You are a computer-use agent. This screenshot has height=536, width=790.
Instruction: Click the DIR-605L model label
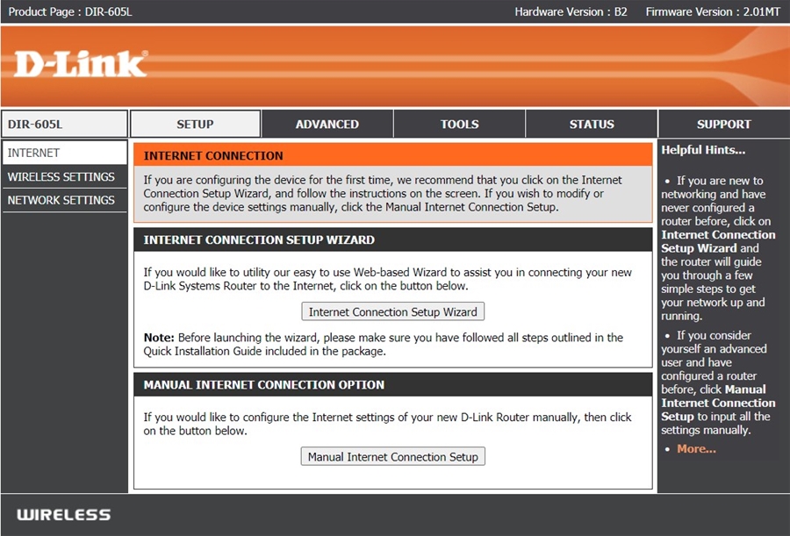click(64, 124)
